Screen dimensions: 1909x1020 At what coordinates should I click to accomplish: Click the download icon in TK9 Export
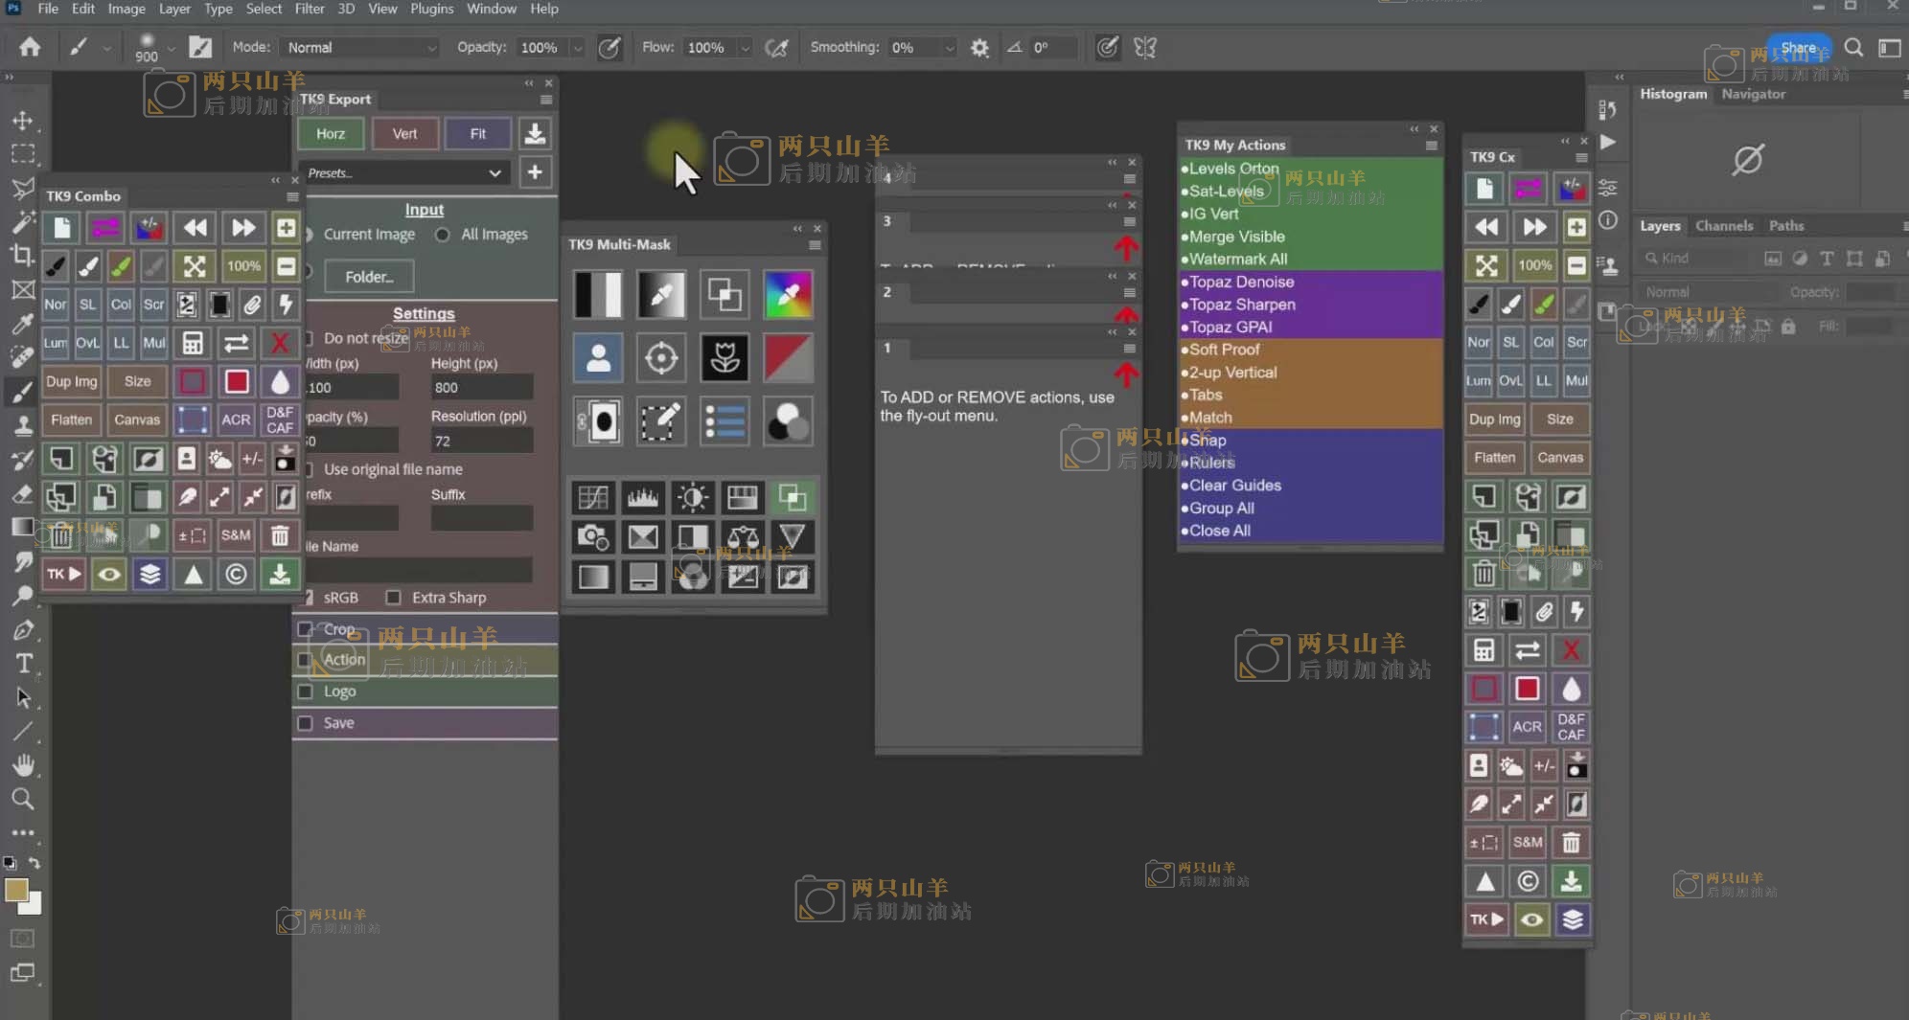tap(535, 134)
